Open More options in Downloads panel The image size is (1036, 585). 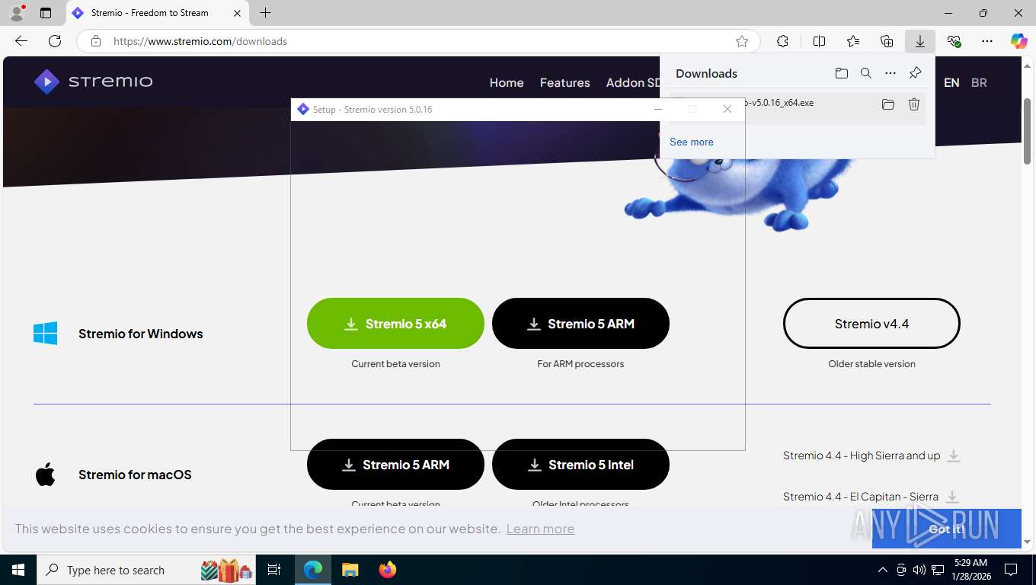click(x=891, y=73)
